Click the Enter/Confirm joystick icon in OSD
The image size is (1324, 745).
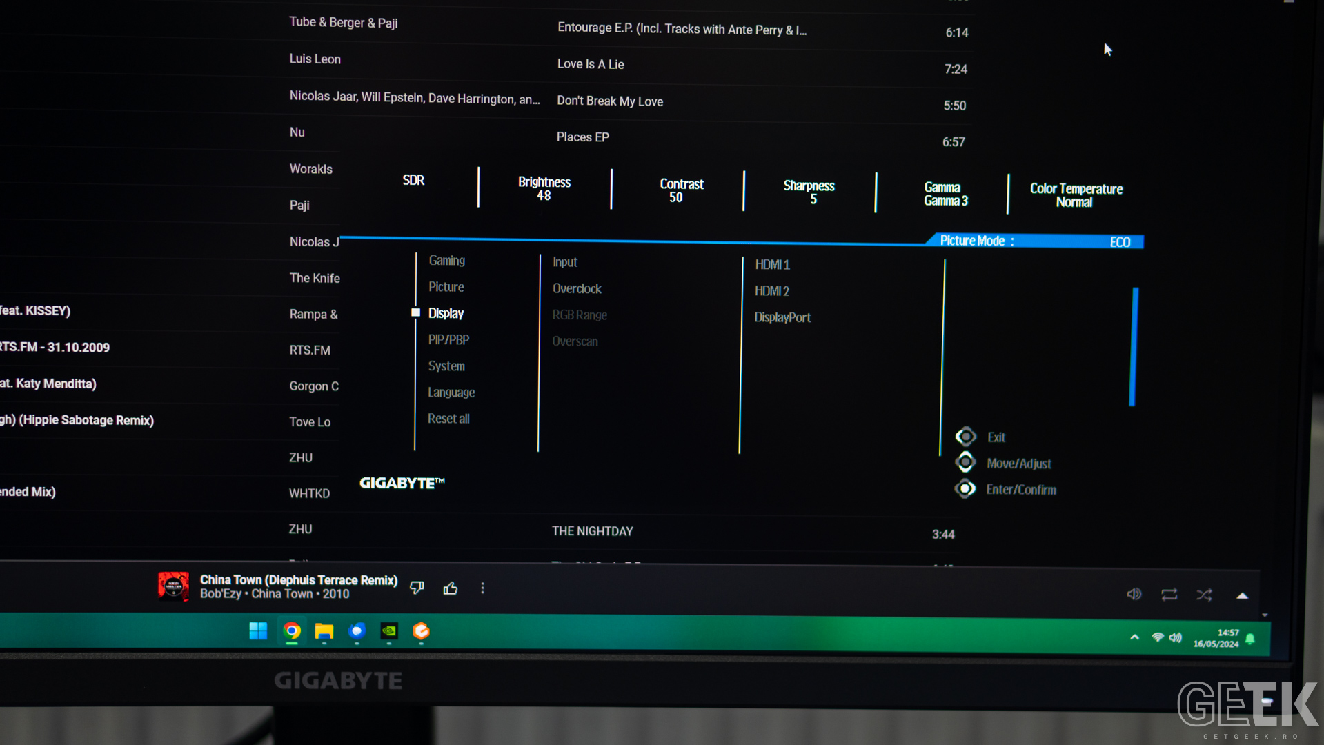click(965, 489)
